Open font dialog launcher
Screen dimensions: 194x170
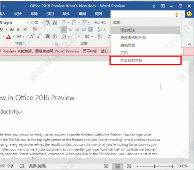pyautogui.click(x=57, y=44)
